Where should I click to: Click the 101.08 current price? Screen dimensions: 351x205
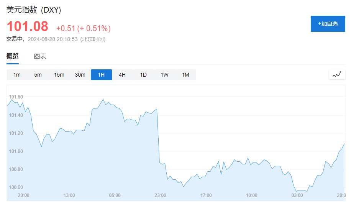point(28,26)
